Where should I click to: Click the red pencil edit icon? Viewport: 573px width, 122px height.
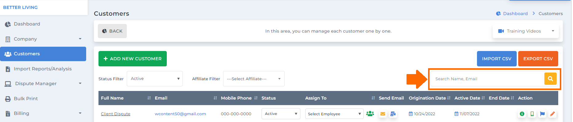coord(552,114)
